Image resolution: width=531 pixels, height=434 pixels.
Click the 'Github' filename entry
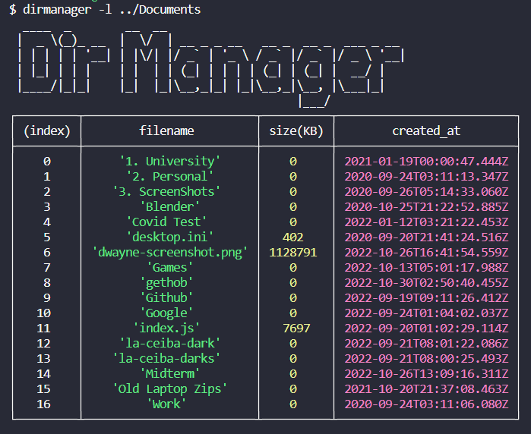point(166,298)
